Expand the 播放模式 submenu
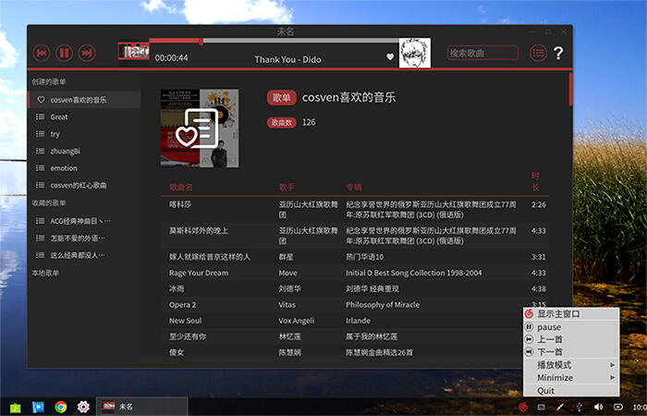 571,365
